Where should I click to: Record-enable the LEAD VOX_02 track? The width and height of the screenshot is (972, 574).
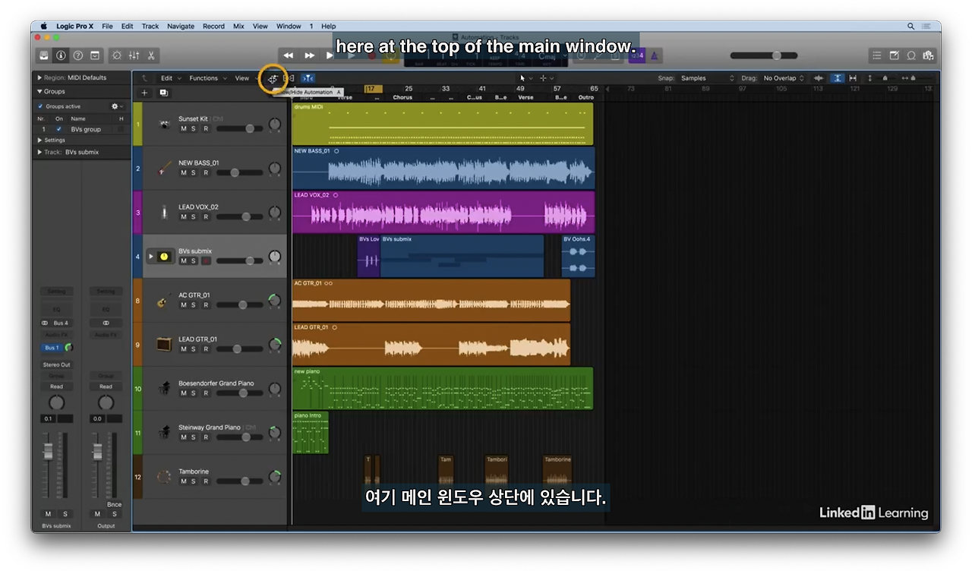pyautogui.click(x=205, y=217)
